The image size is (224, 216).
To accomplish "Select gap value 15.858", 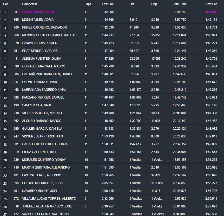I will click(156, 35).
